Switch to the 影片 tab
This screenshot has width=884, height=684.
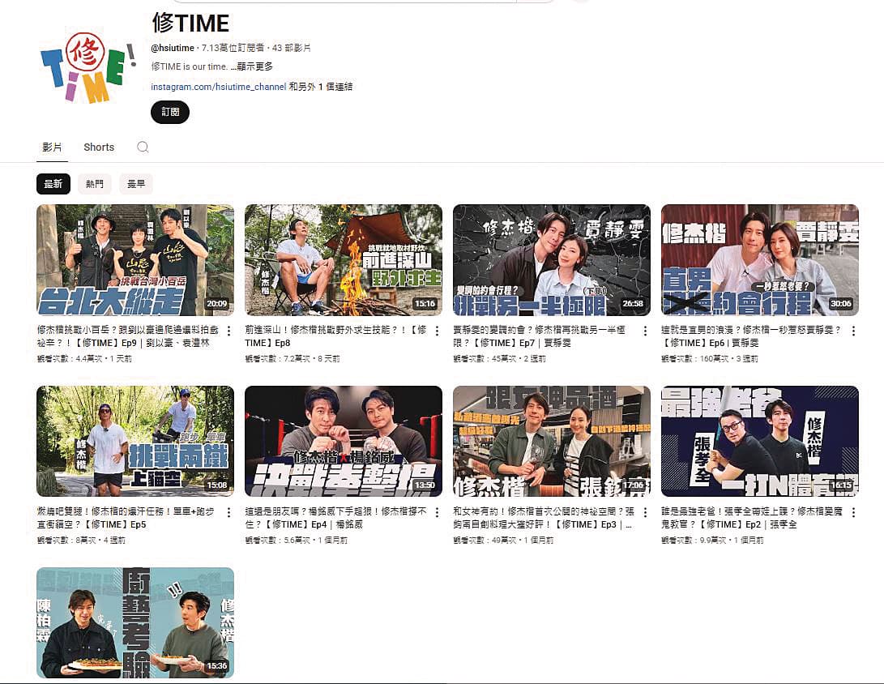click(52, 147)
